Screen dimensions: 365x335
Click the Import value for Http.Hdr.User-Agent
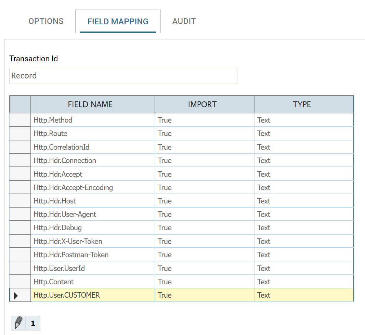[205, 214]
